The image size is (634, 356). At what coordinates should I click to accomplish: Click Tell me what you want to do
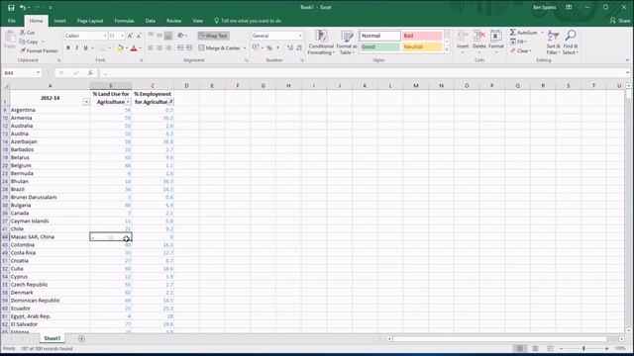pyautogui.click(x=248, y=21)
